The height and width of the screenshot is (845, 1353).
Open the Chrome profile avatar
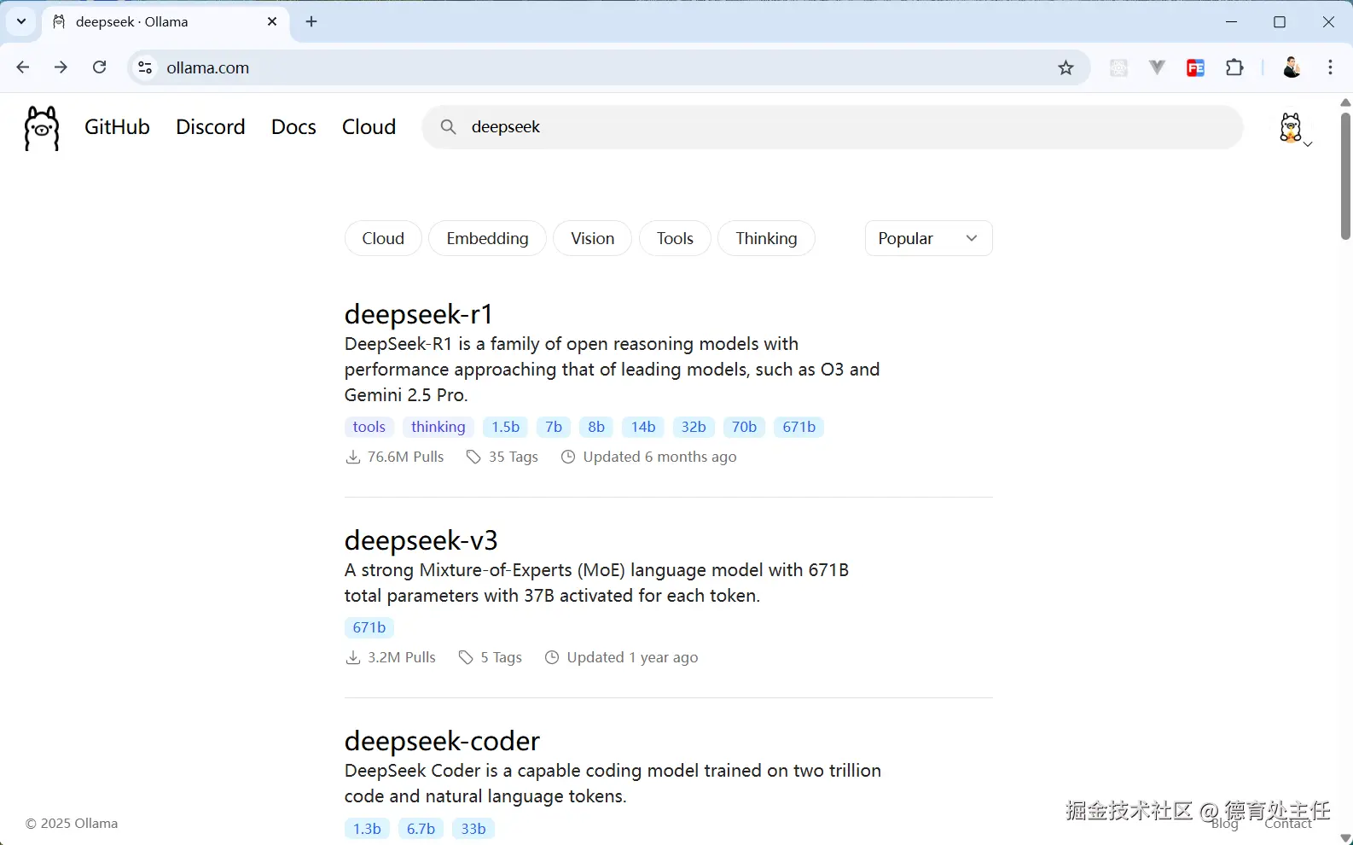pyautogui.click(x=1292, y=67)
